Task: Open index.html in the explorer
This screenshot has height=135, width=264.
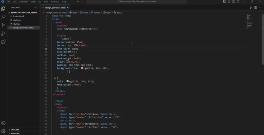Action: click(18, 16)
